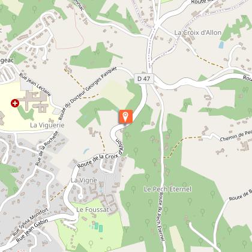Viewport: 252px width, 252px height.
Task: Click the Rue Jean Gabin street label
Action: click(32, 230)
